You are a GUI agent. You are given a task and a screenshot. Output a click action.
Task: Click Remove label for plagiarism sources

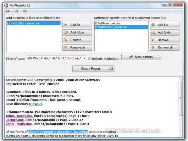(163, 40)
